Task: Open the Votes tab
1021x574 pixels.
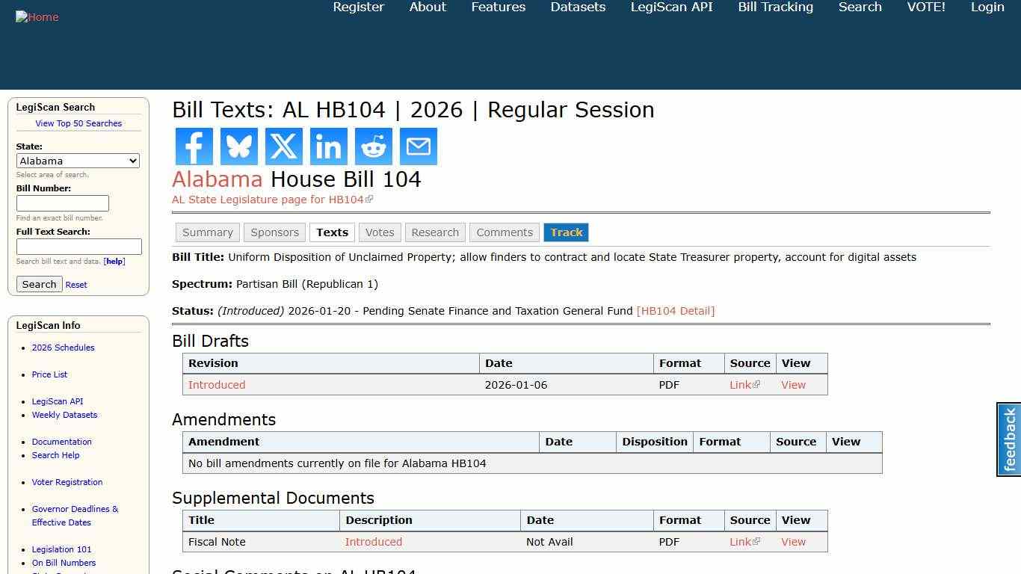Action: (380, 232)
